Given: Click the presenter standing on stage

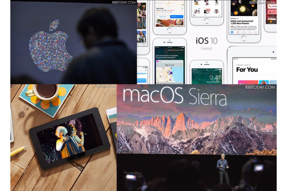Looking at the screenshot, I should tap(223, 169).
